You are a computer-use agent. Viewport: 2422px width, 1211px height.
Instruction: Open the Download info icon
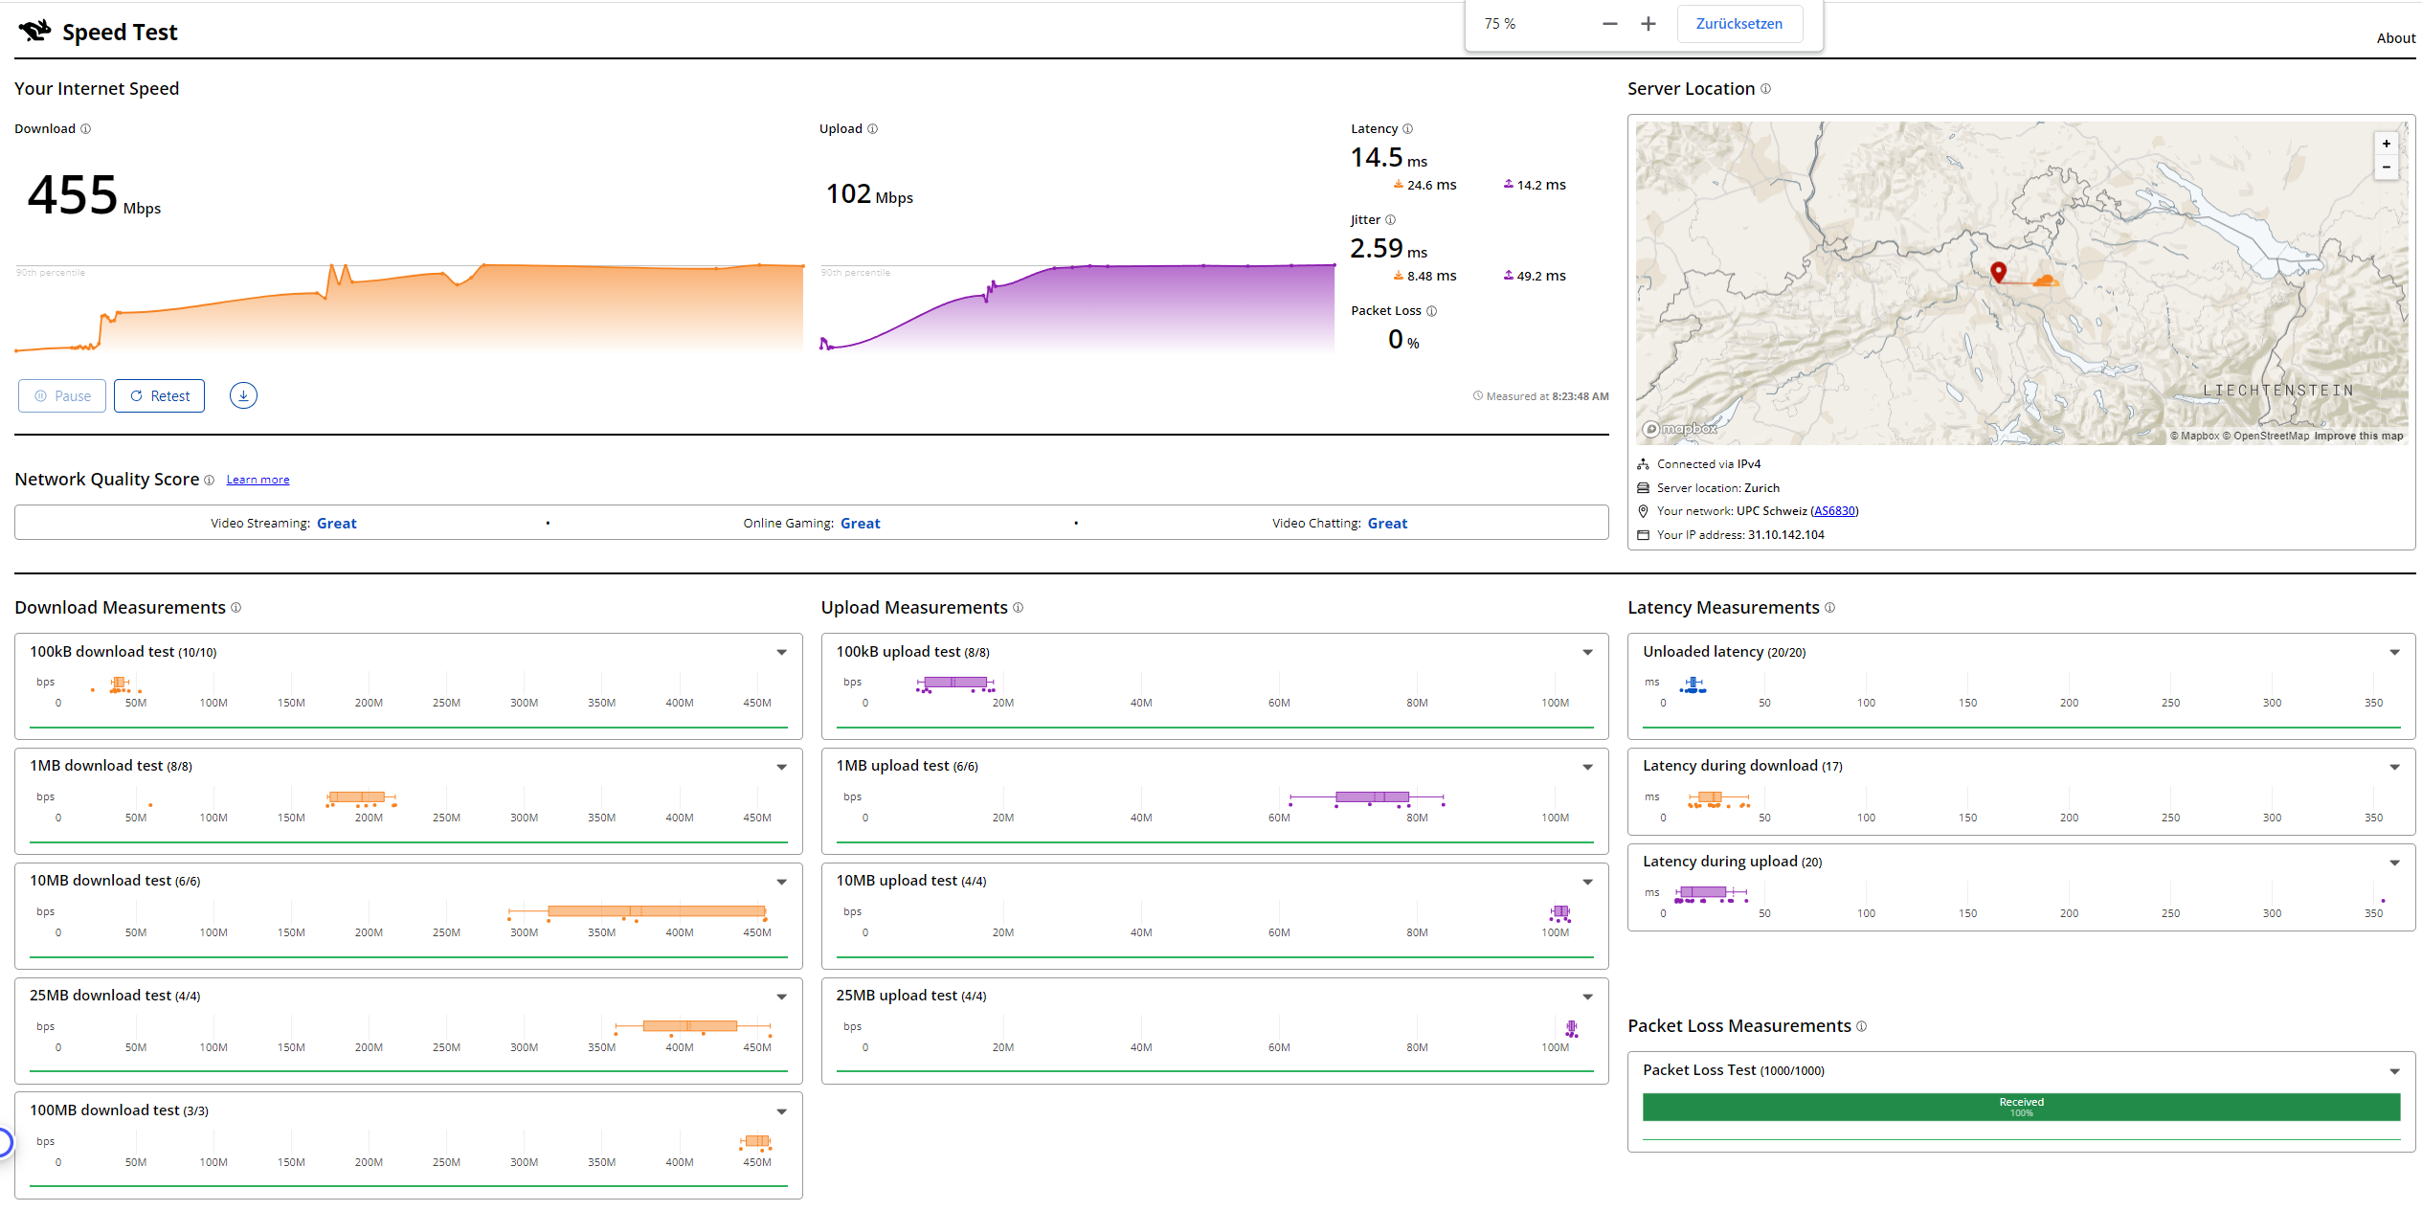click(x=85, y=128)
